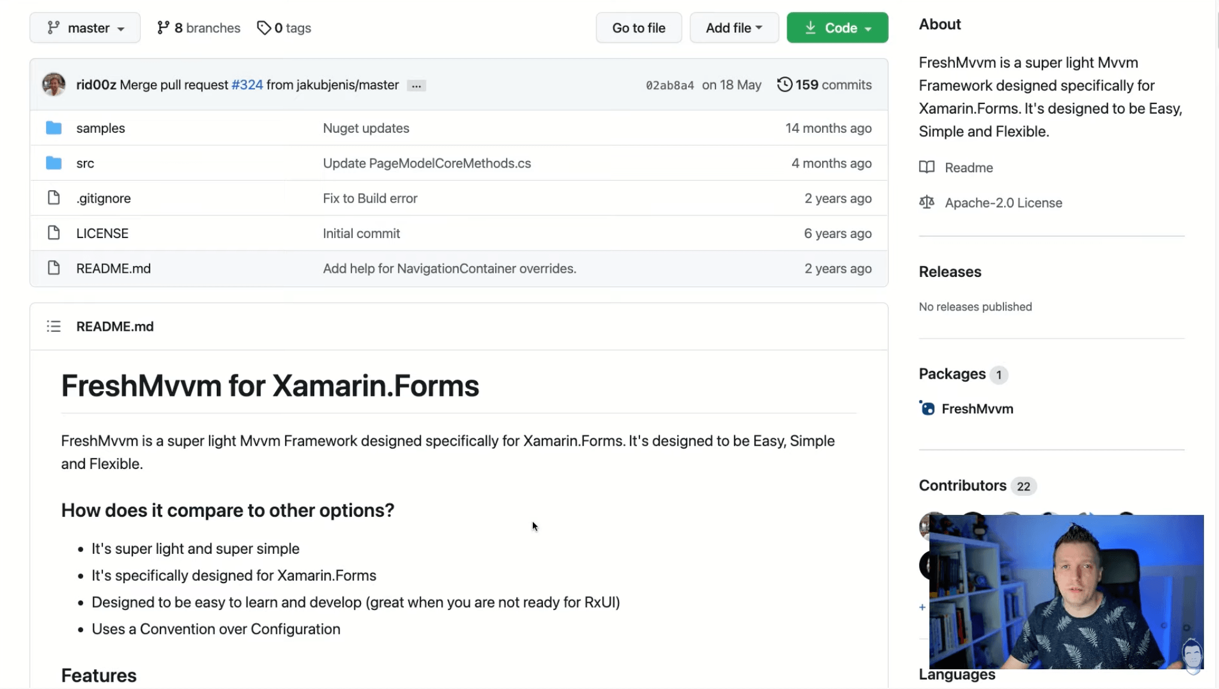The width and height of the screenshot is (1219, 689).
Task: Open commit hash 02ab8a4
Action: pyautogui.click(x=670, y=86)
